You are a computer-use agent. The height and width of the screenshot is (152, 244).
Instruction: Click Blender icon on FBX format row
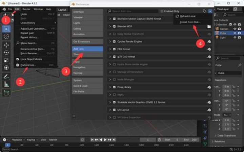click(209, 49)
